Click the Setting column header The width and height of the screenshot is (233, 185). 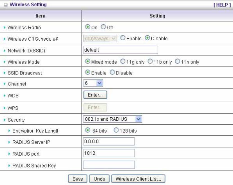coord(157,16)
